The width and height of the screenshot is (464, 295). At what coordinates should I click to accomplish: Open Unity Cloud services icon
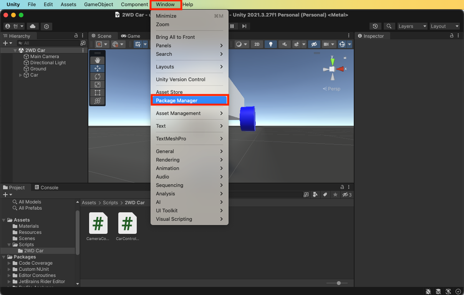[x=33, y=26]
